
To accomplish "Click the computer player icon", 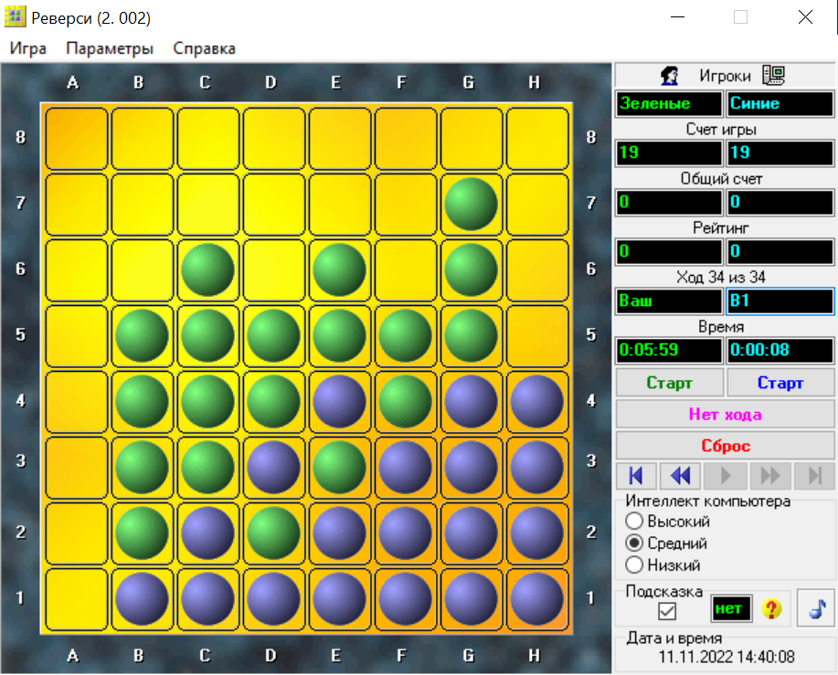I will tap(773, 76).
